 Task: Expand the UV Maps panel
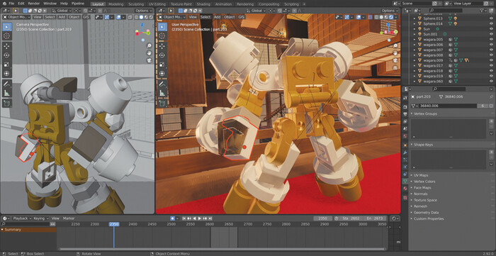click(x=421, y=175)
